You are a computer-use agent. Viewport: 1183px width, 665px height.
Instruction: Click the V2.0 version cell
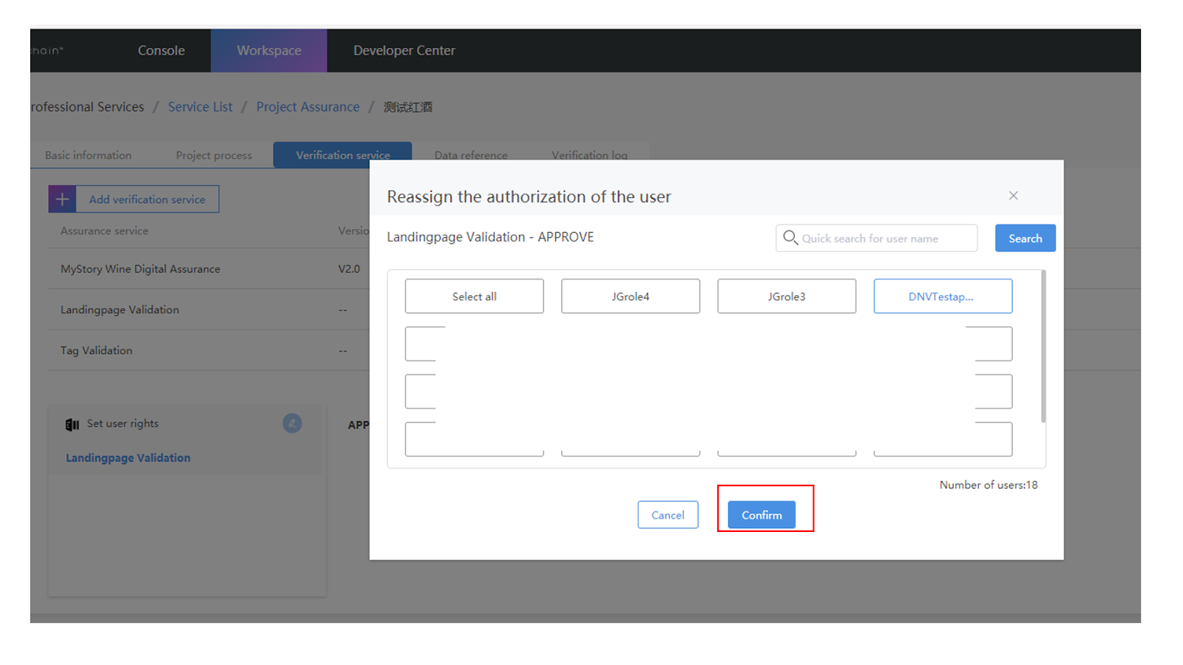click(x=349, y=269)
